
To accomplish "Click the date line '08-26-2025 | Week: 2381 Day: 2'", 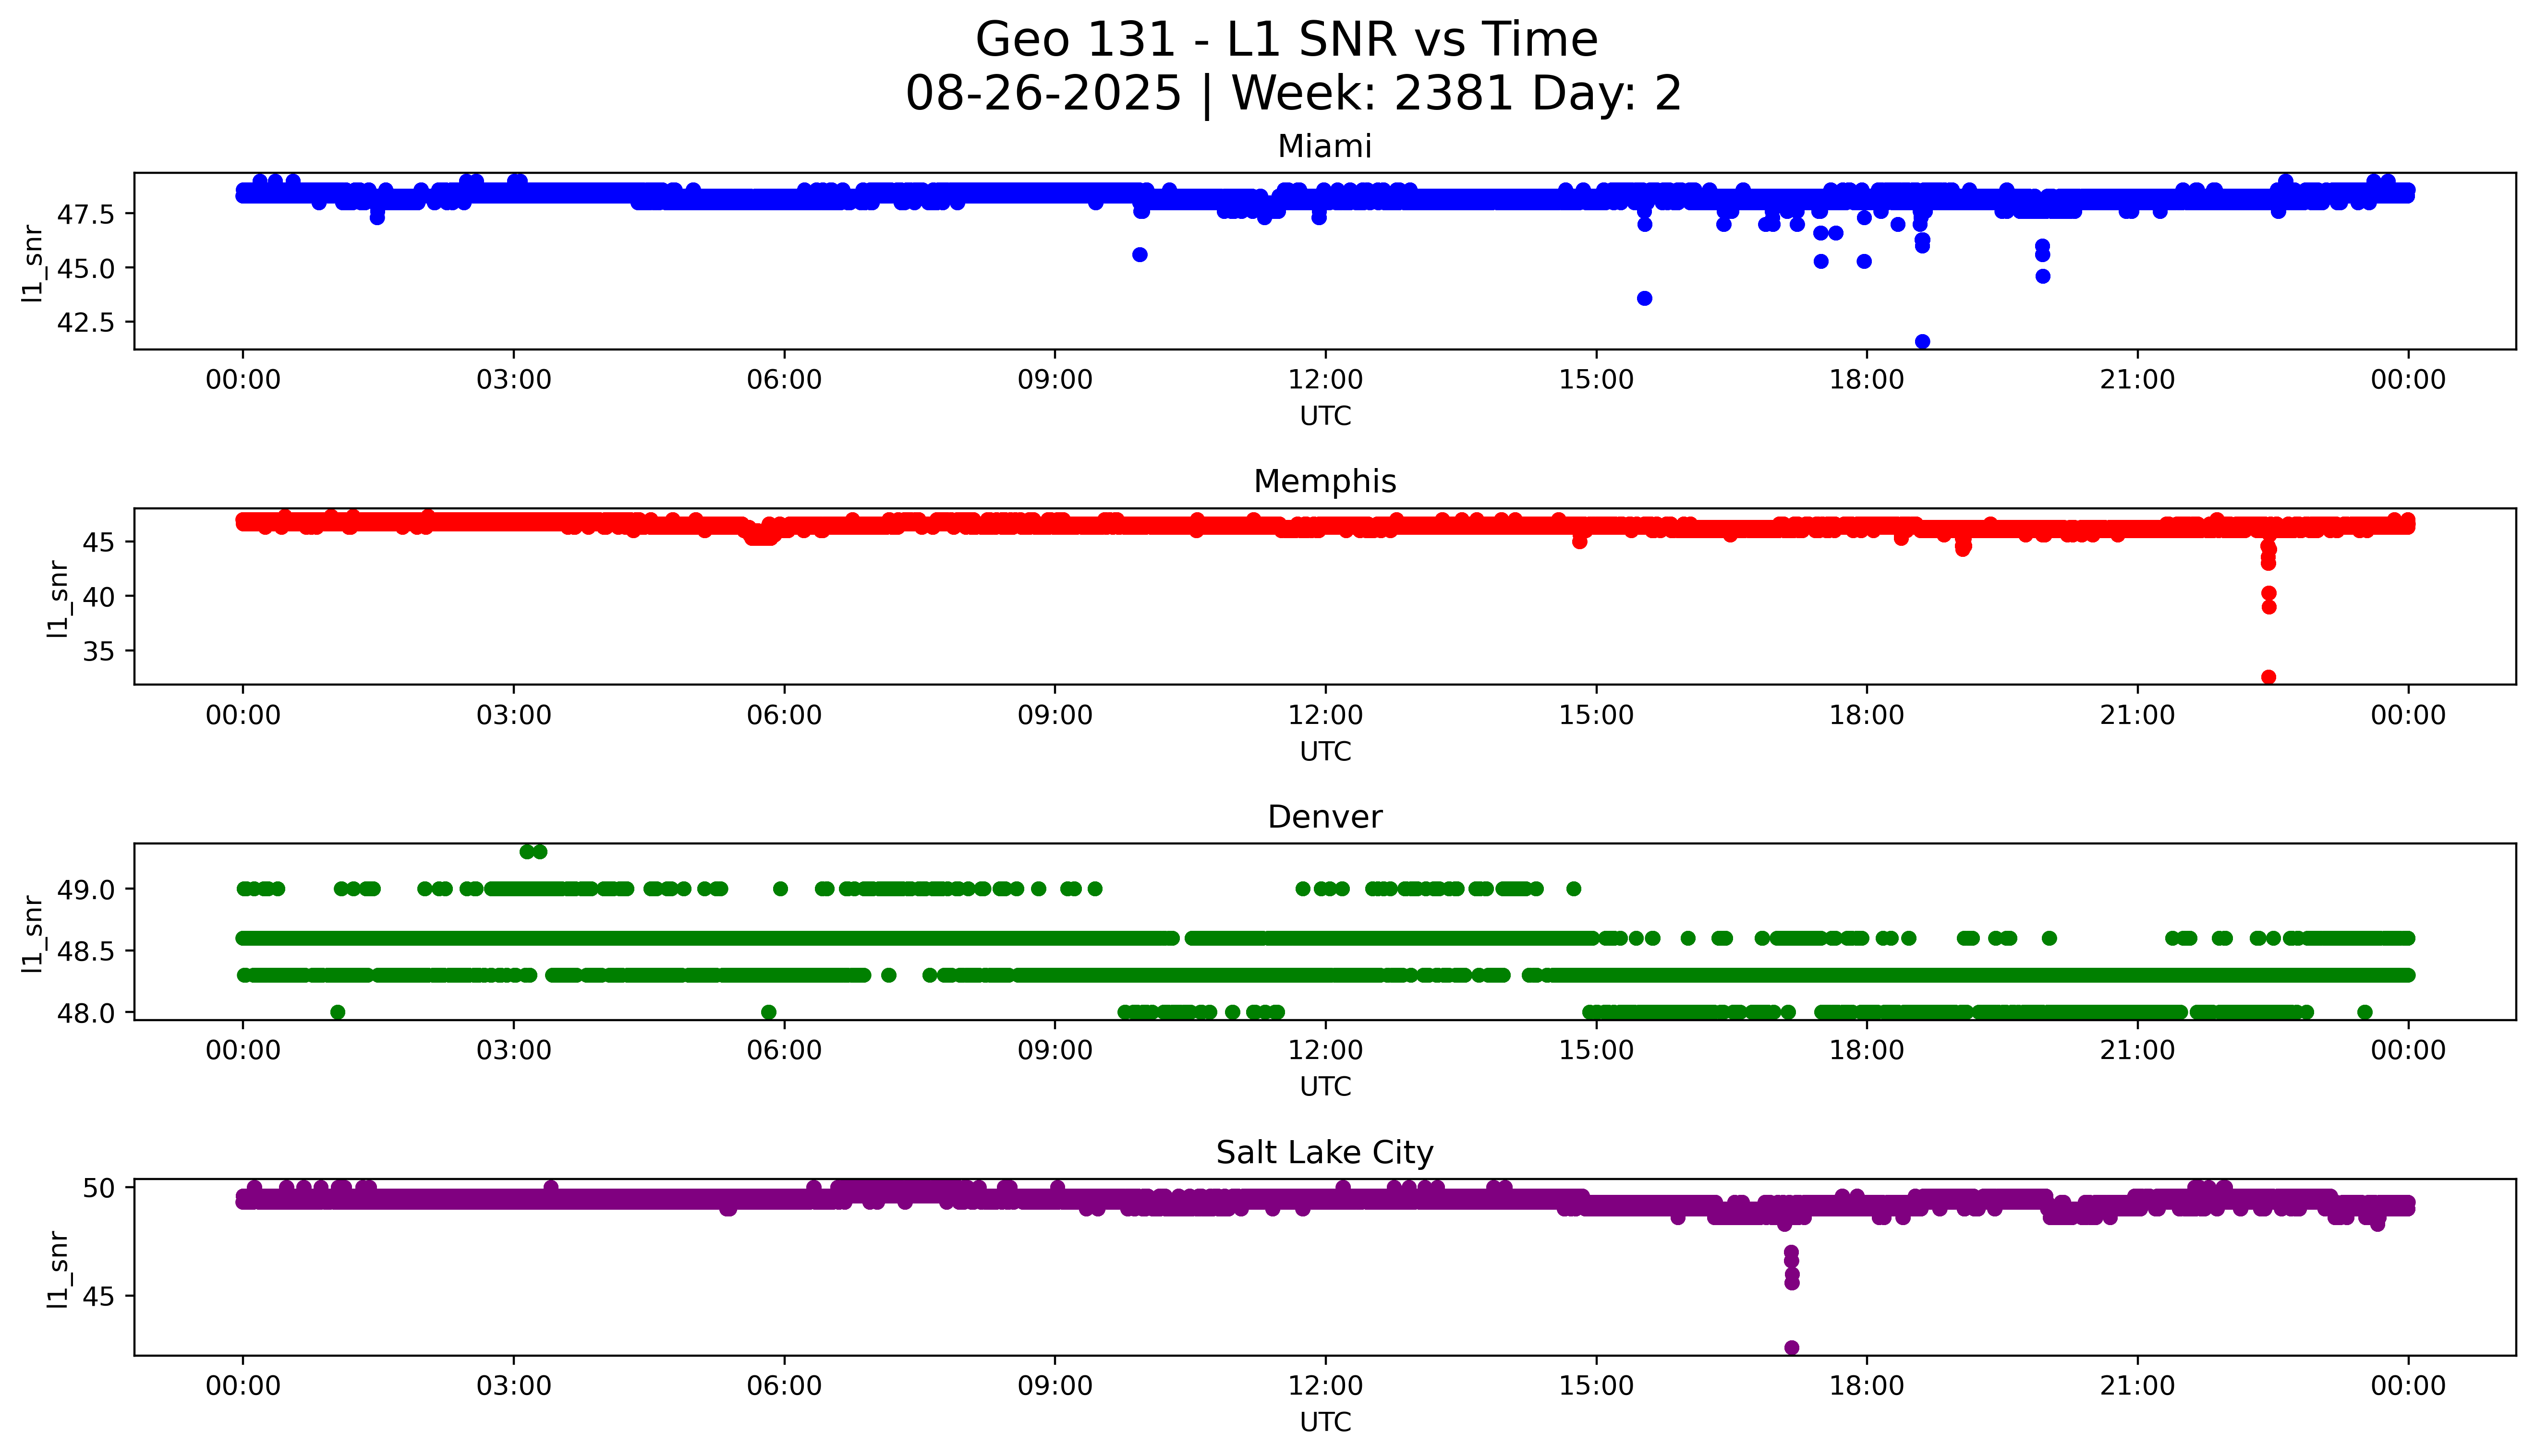I will (1293, 95).
